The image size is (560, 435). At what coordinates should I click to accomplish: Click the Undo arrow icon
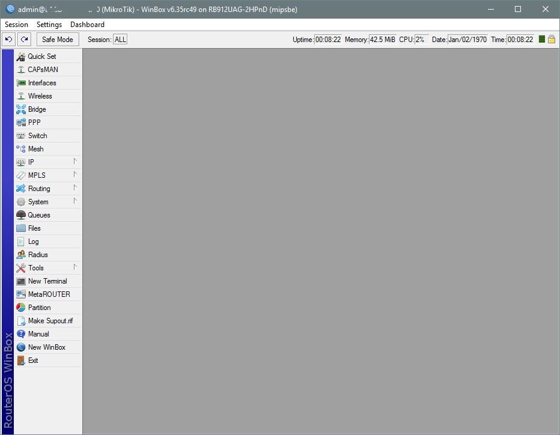click(9, 39)
